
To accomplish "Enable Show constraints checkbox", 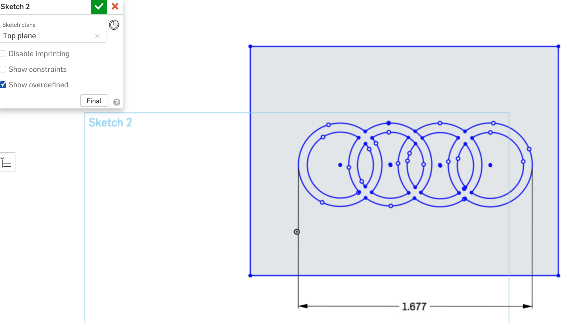I will tap(3, 69).
